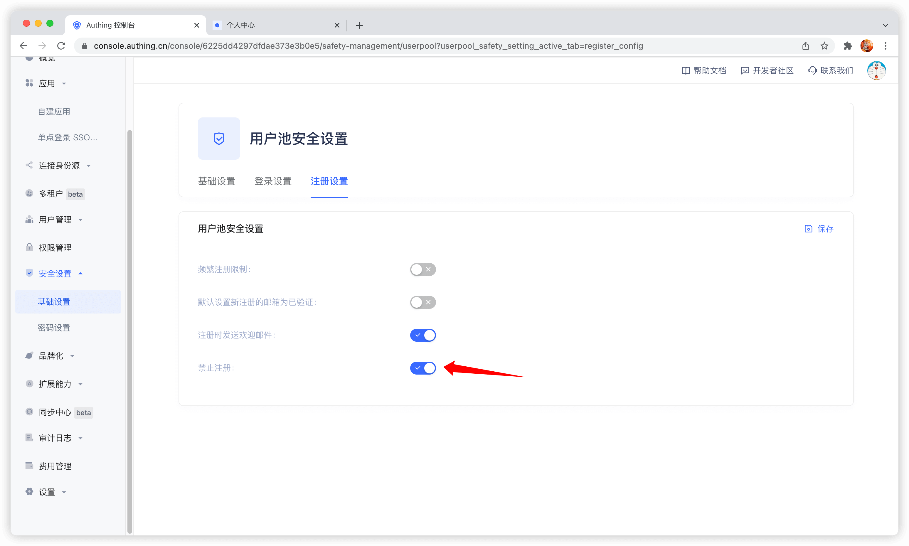The height and width of the screenshot is (546, 909).
Task: Switch to 登录设置 tab
Action: tap(273, 181)
